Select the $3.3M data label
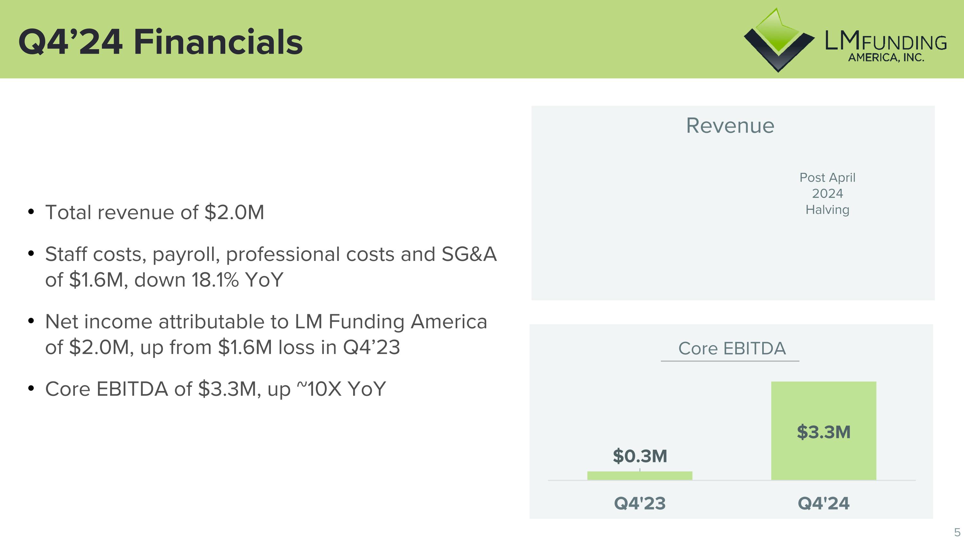The width and height of the screenshot is (964, 542). point(823,432)
